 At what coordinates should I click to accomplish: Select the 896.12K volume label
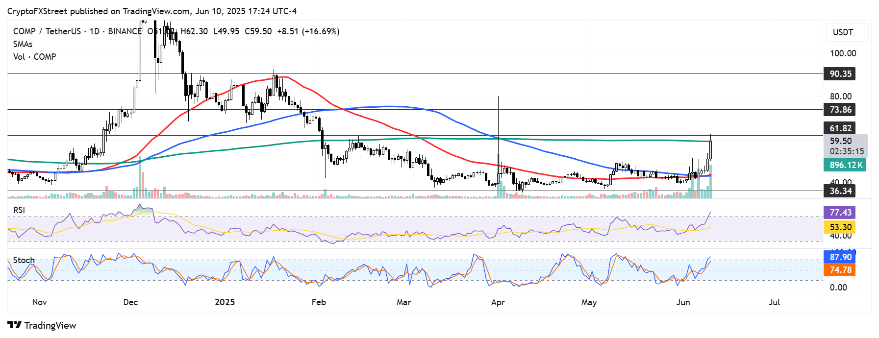845,165
